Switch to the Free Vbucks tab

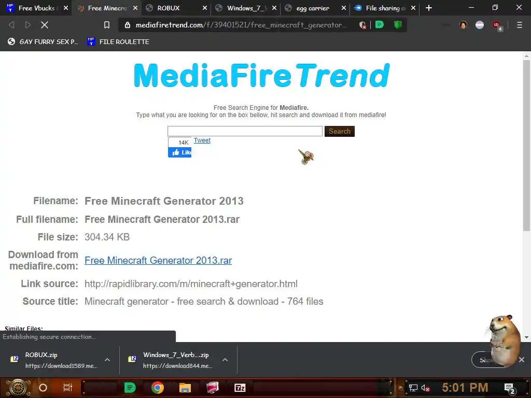pyautogui.click(x=37, y=8)
